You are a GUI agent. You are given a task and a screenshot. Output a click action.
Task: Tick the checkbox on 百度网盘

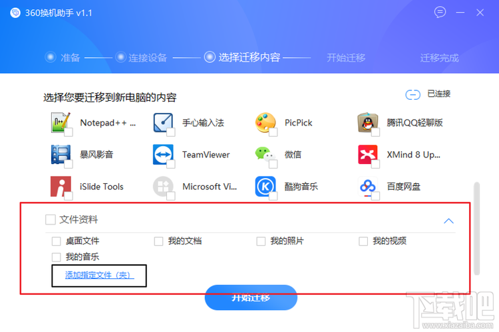pos(375,197)
